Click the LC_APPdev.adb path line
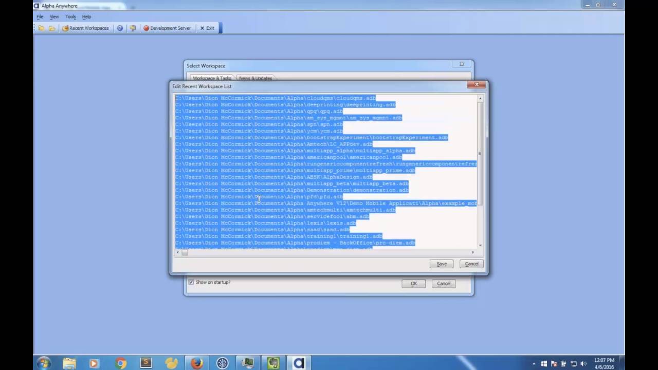Viewport: 658px width, 370px height. tap(274, 144)
